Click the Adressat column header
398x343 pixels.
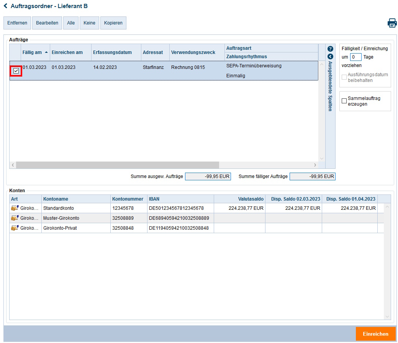pos(156,52)
